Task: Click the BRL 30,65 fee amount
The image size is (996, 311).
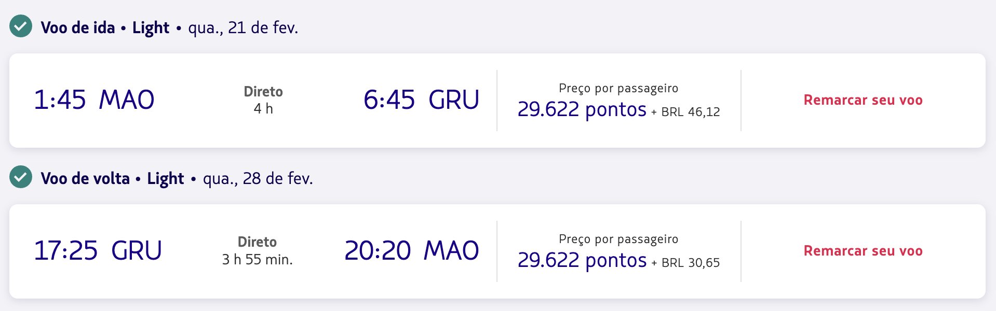Action: (691, 263)
